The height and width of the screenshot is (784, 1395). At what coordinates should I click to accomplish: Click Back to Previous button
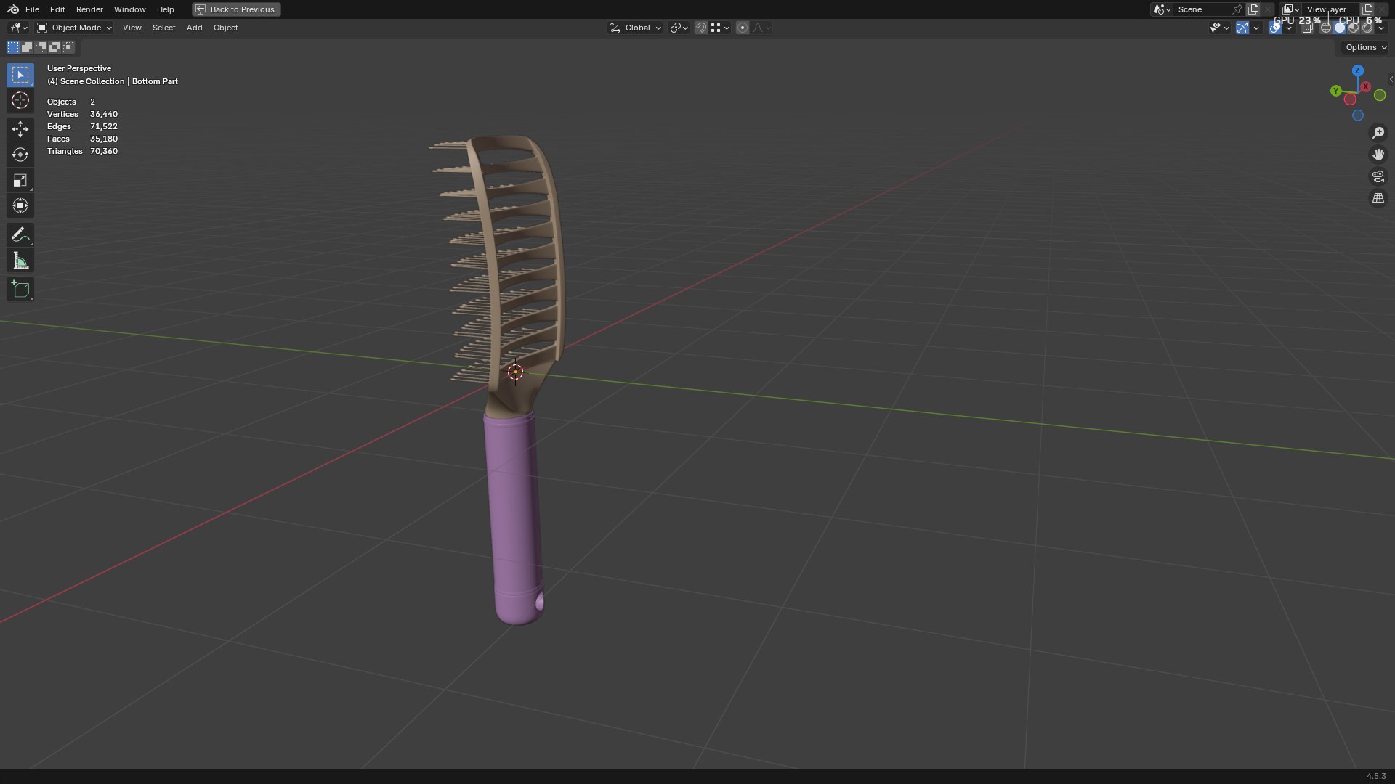[x=236, y=9]
